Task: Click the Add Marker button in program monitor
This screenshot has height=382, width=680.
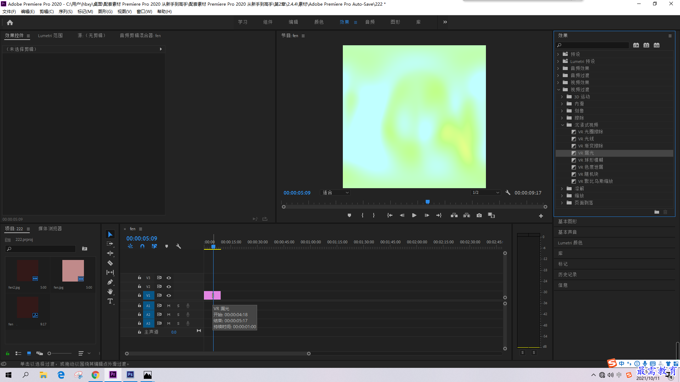Action: click(349, 215)
